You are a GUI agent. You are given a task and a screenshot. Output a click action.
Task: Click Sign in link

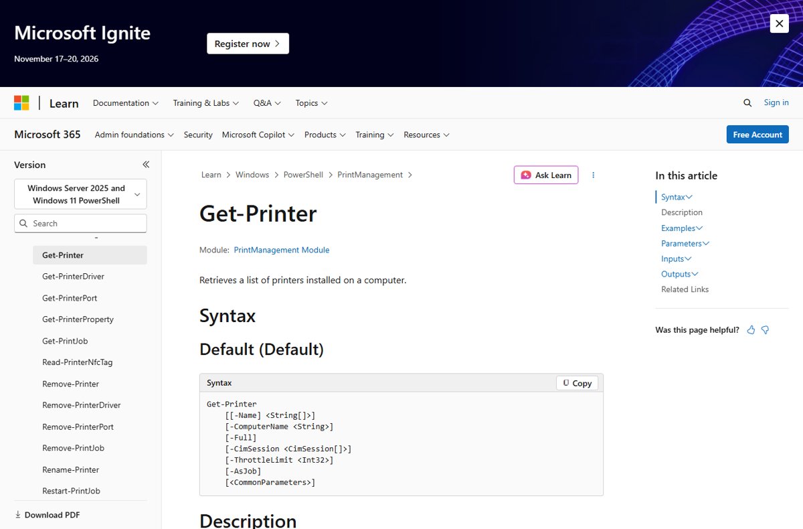click(x=776, y=102)
